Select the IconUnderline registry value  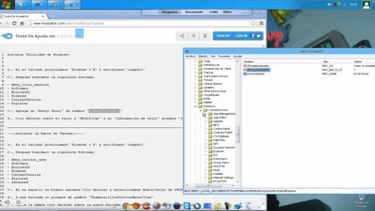tap(256, 74)
